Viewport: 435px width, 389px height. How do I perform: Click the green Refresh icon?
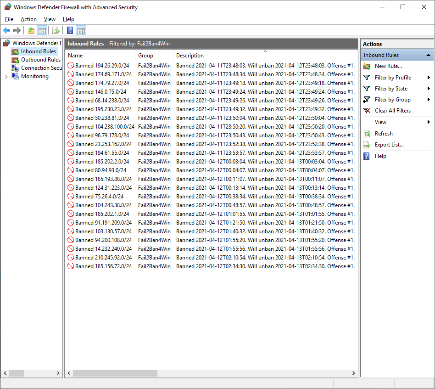tap(367, 134)
